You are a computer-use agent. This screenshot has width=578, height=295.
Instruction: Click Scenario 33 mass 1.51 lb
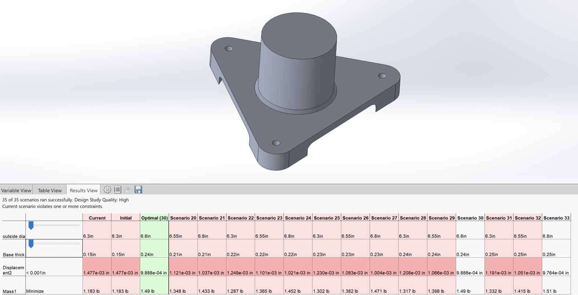coord(556,285)
